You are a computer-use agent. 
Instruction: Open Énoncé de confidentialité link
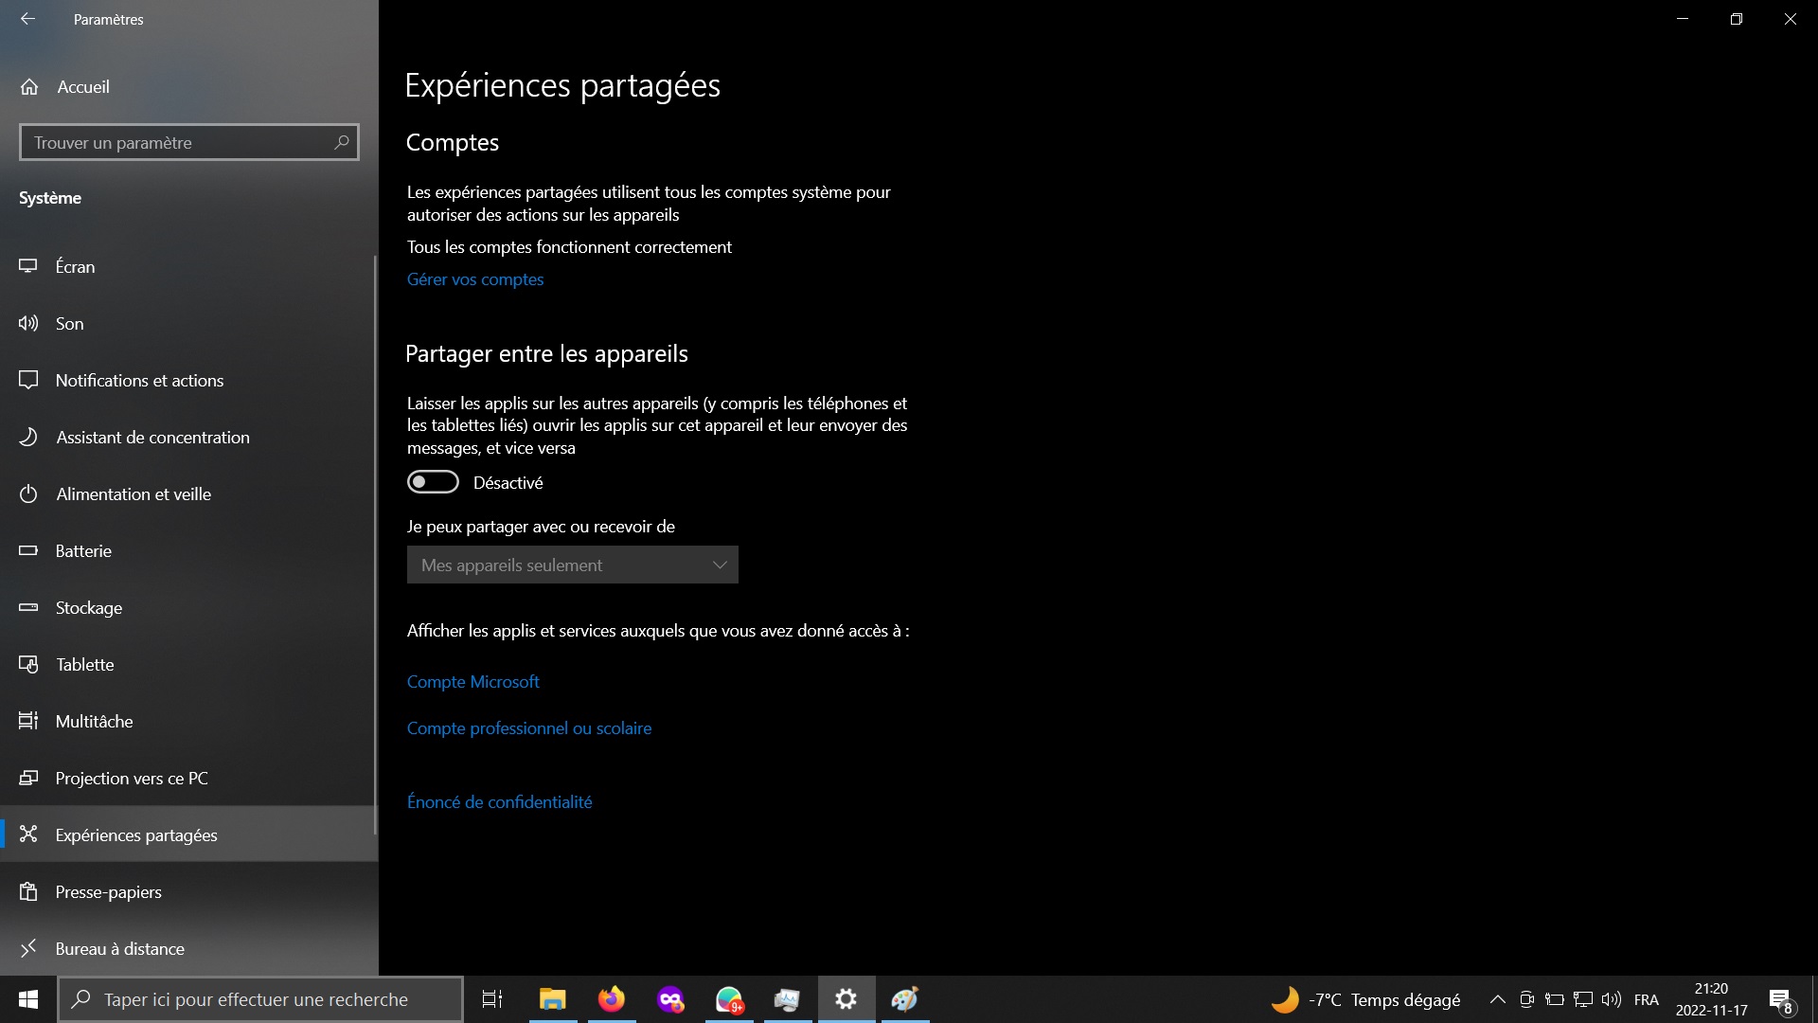click(x=499, y=800)
